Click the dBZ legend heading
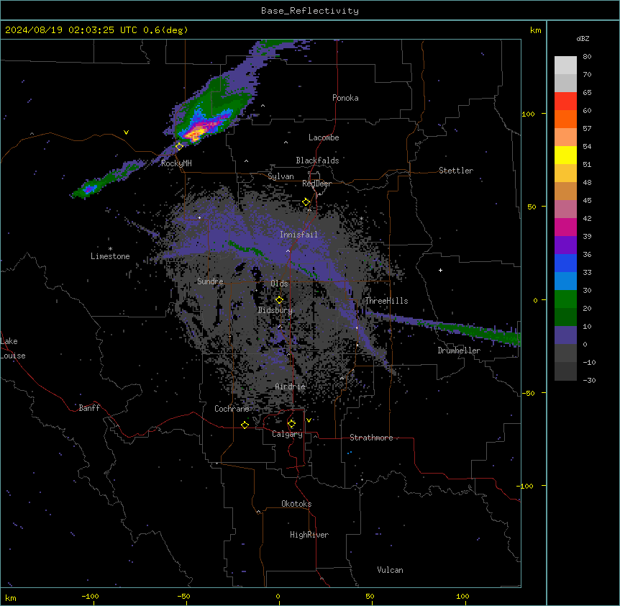 coord(583,39)
